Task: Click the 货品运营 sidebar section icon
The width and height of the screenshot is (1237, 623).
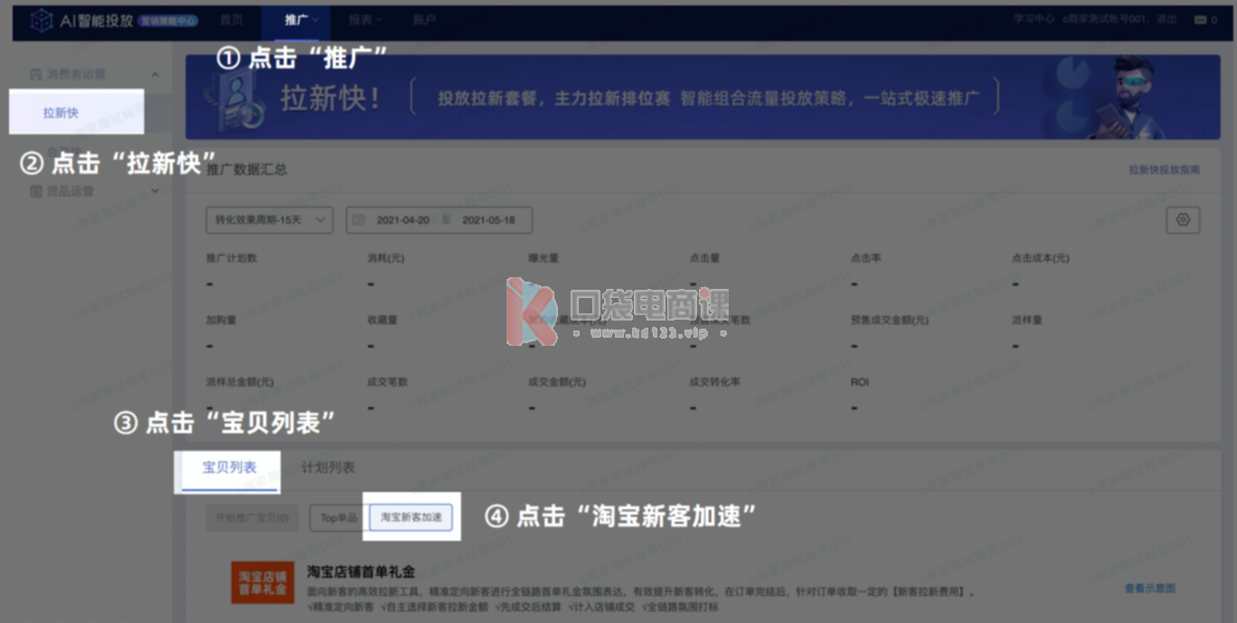Action: click(36, 191)
